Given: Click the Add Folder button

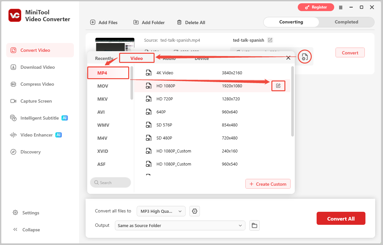Looking at the screenshot, I should (x=149, y=22).
